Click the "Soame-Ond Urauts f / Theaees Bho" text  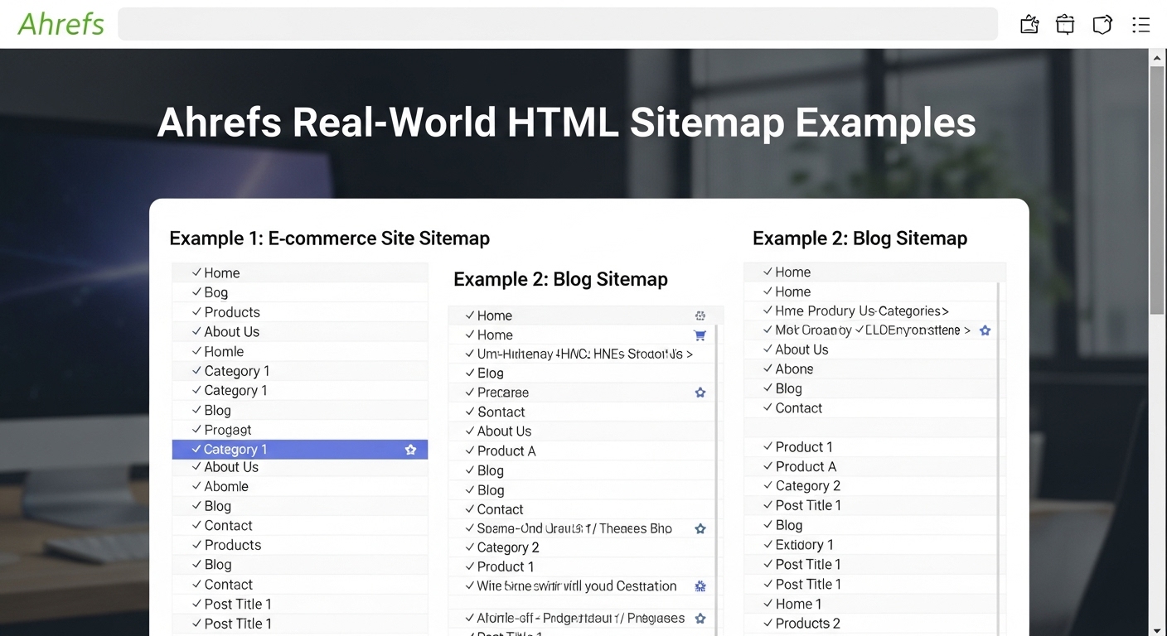[x=574, y=528]
